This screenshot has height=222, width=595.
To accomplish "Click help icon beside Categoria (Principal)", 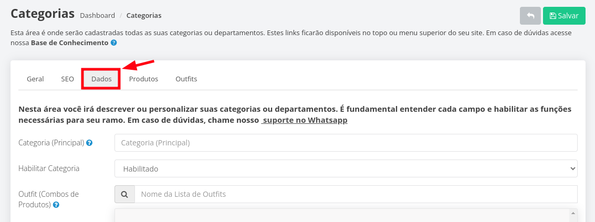I will pos(89,143).
